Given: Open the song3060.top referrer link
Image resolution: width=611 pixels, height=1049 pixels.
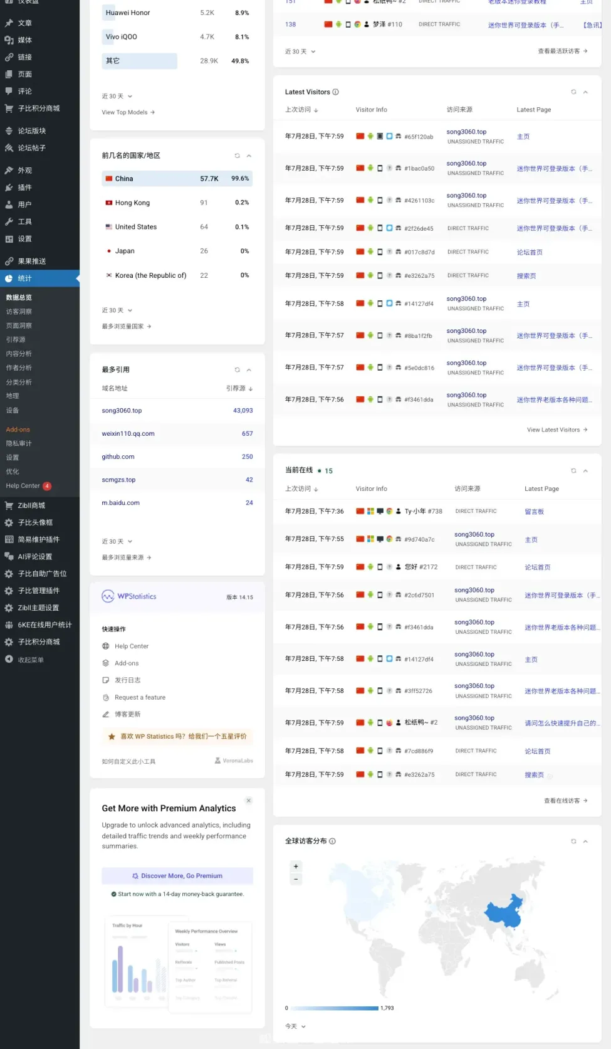Looking at the screenshot, I should click(122, 411).
